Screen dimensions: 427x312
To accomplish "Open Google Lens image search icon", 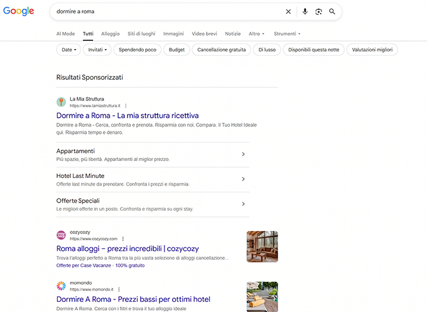I will [318, 11].
